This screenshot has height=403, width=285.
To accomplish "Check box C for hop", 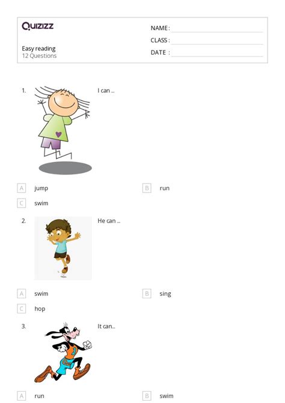I will tap(21, 309).
